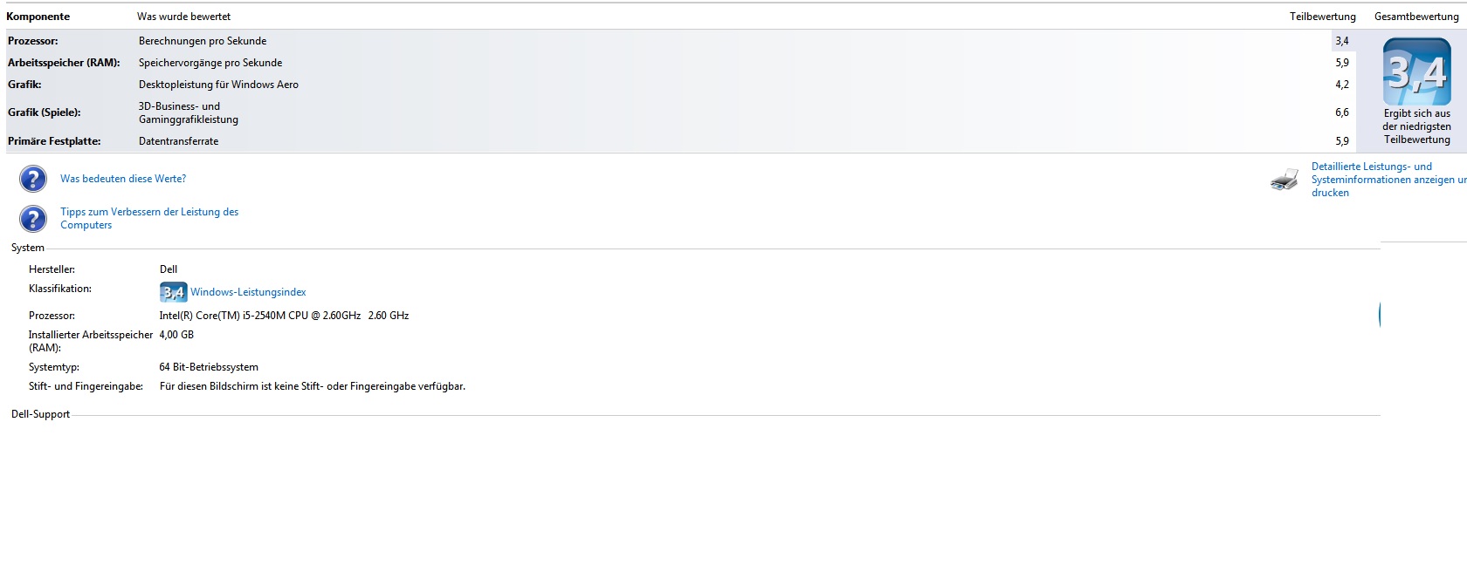
Task: Open the Windows-Leistungsindex link
Action: 248,292
